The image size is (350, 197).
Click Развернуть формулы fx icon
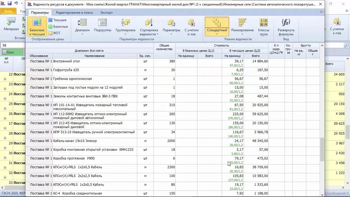point(286,23)
